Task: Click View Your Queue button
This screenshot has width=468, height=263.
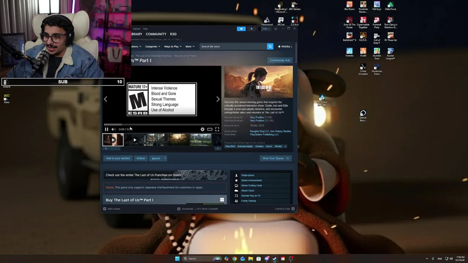Action: point(276,158)
